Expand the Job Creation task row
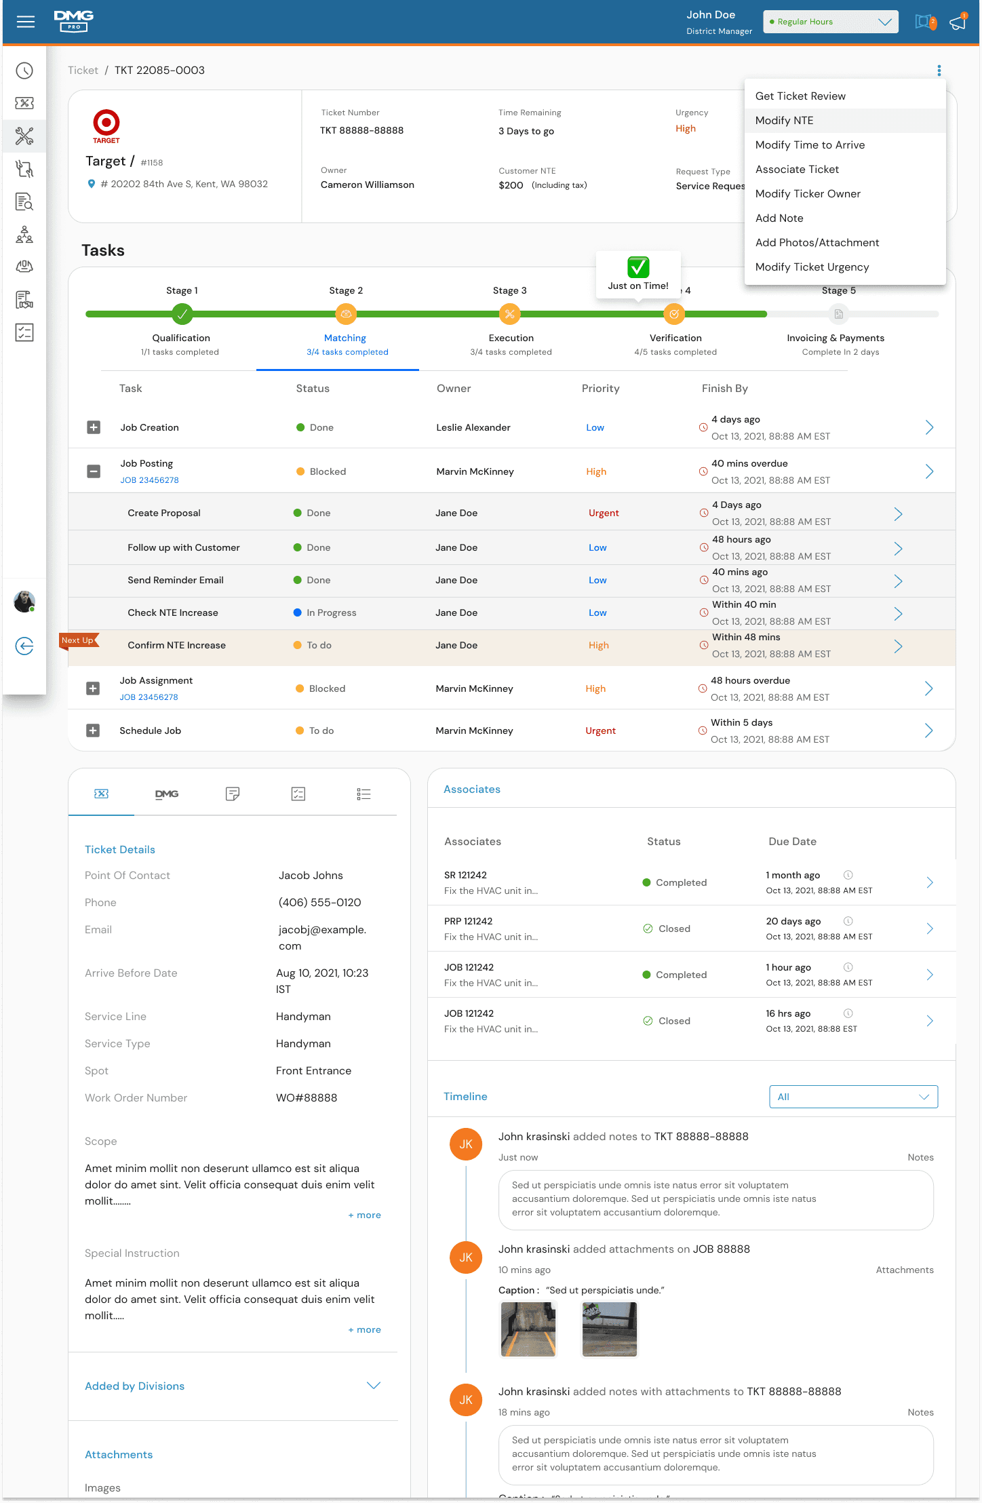The width and height of the screenshot is (982, 1503). (94, 427)
